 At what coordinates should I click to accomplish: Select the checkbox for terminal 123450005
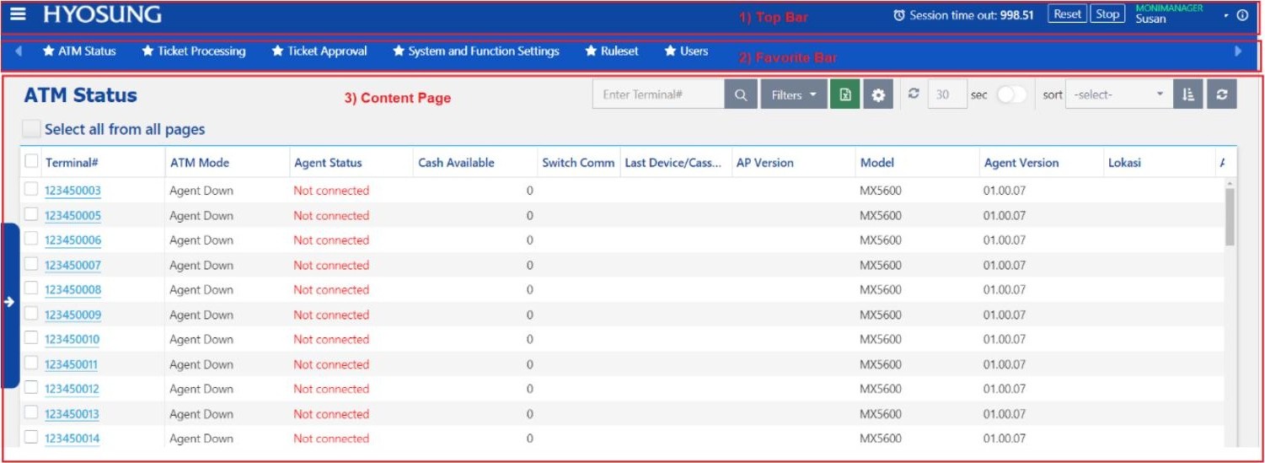31,214
